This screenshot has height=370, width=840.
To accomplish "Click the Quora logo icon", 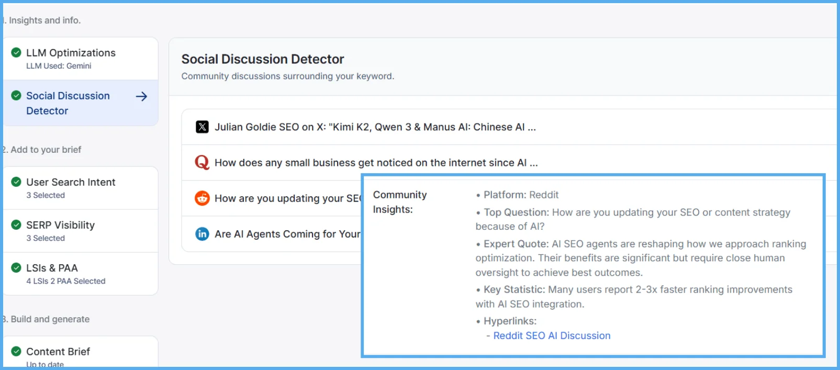I will (x=202, y=162).
